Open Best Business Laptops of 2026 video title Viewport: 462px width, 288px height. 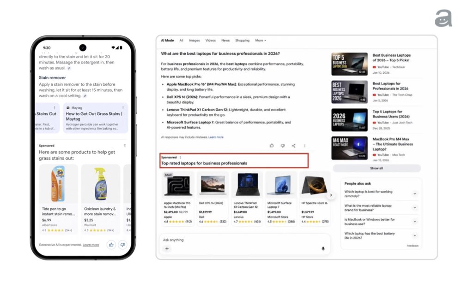coord(391,58)
